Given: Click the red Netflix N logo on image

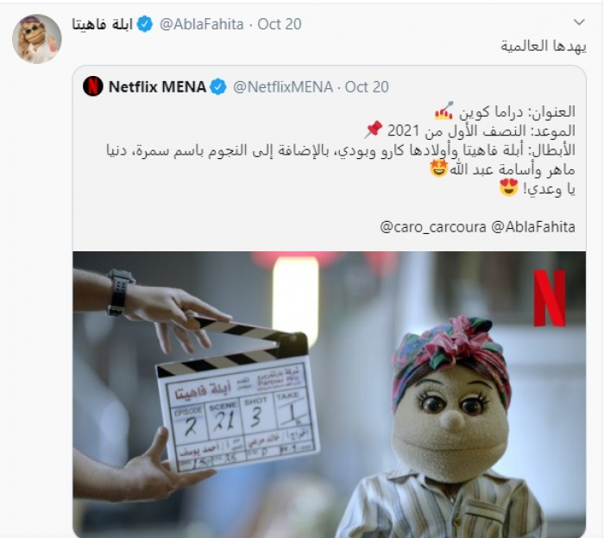Looking at the screenshot, I should (550, 298).
